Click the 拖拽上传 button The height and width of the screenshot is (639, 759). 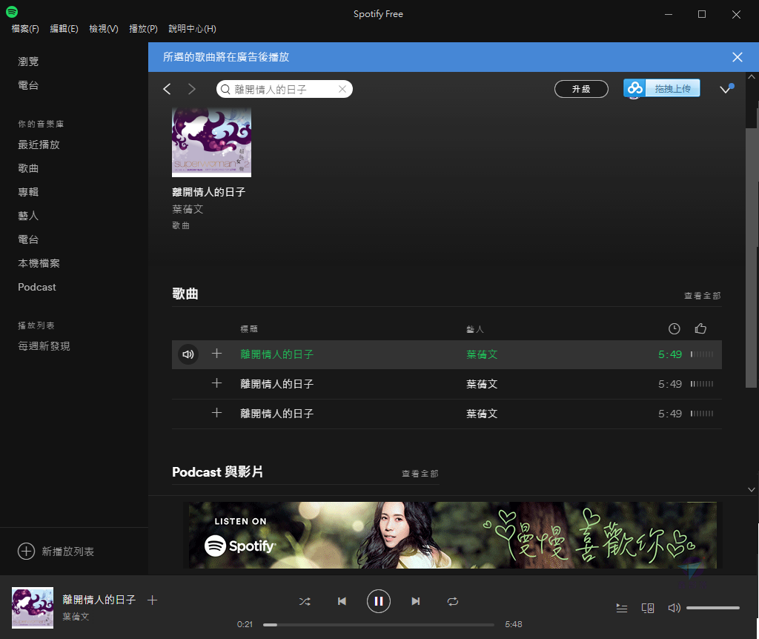(x=672, y=89)
